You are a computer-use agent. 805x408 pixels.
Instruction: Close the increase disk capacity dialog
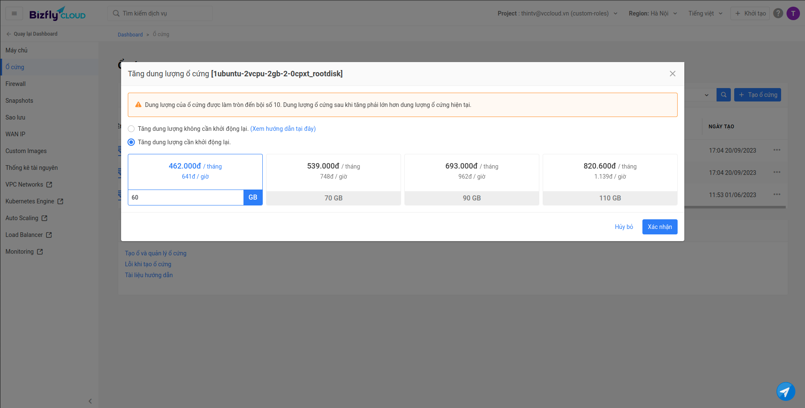coord(672,74)
